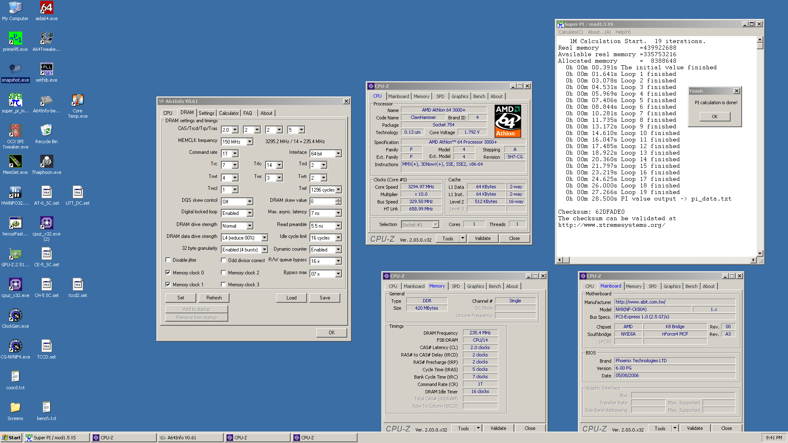This screenshot has width=788, height=443.
Task: Open the Recycle Bin icon
Action: (46, 134)
